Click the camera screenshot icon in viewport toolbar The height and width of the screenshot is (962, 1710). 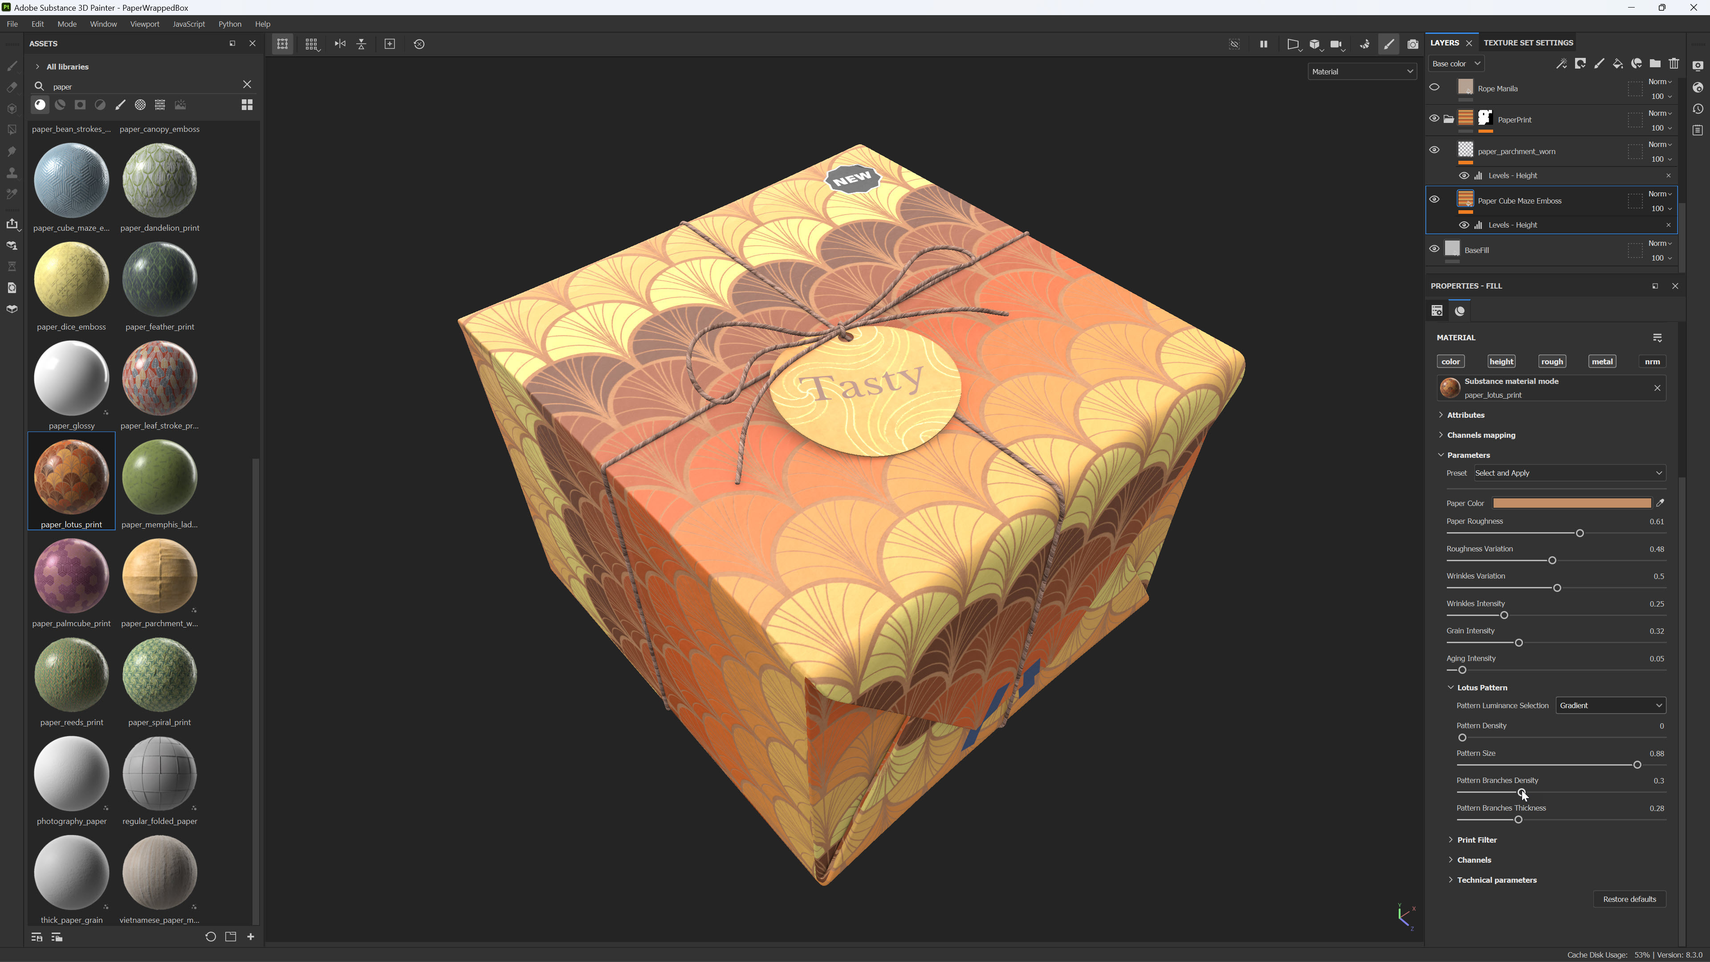point(1413,44)
